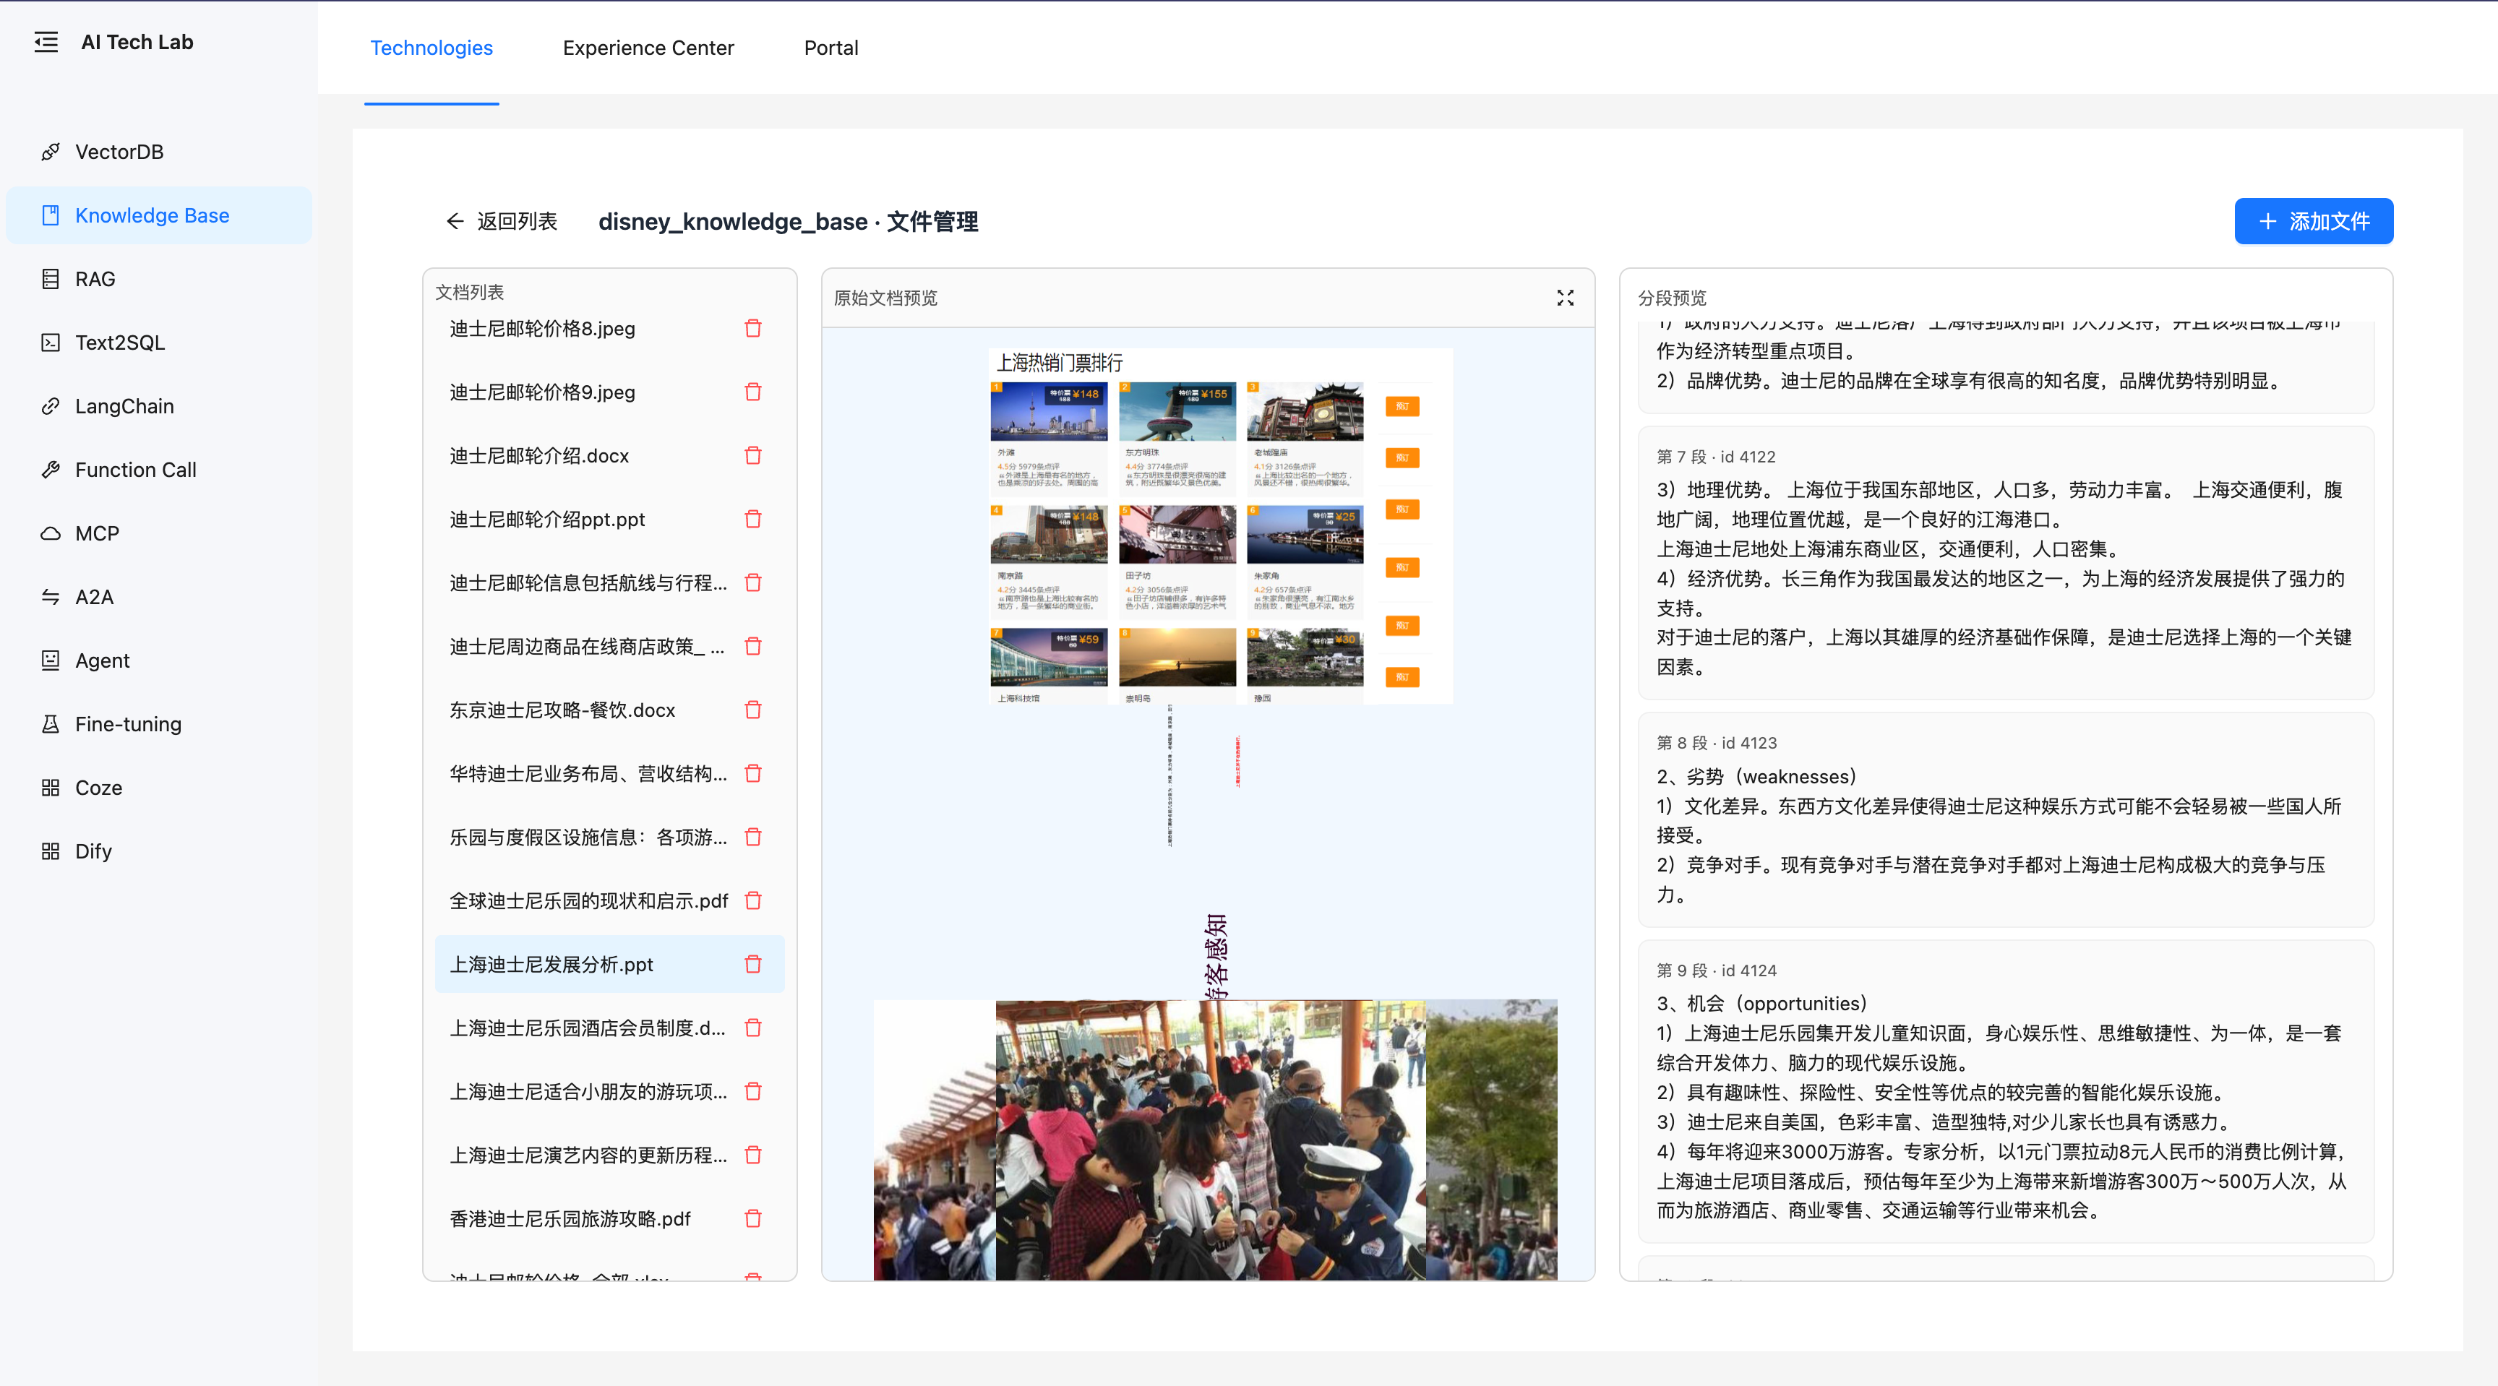Collapse the sidebar menu icon
The width and height of the screenshot is (2498, 1386).
click(x=46, y=42)
